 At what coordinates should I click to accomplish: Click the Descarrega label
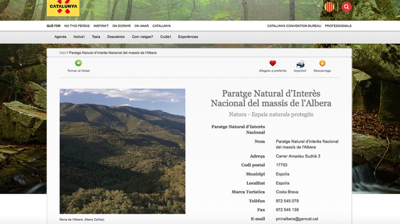(322, 71)
